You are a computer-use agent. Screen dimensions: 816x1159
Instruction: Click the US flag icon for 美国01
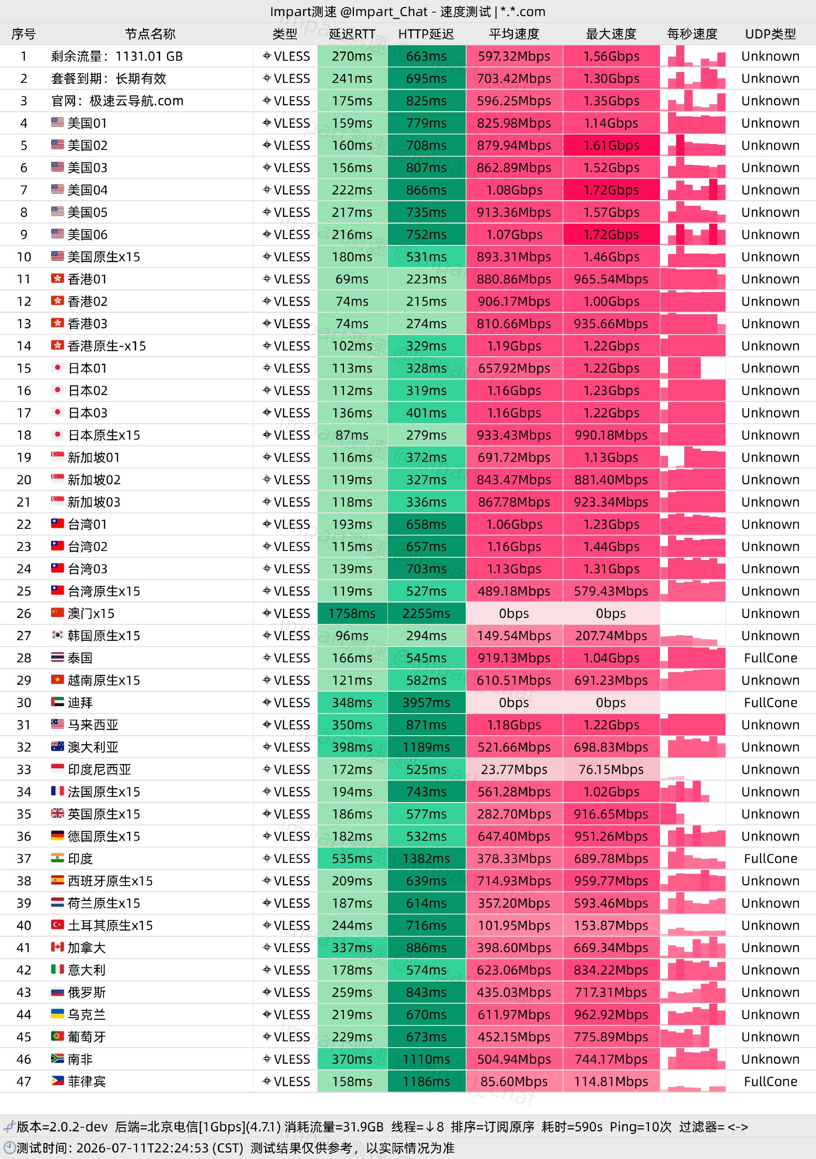[x=57, y=123]
